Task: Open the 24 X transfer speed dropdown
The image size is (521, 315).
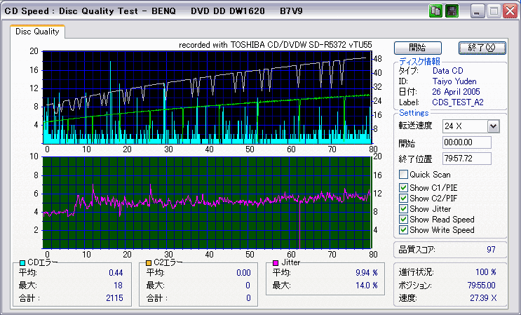Action: (x=492, y=126)
